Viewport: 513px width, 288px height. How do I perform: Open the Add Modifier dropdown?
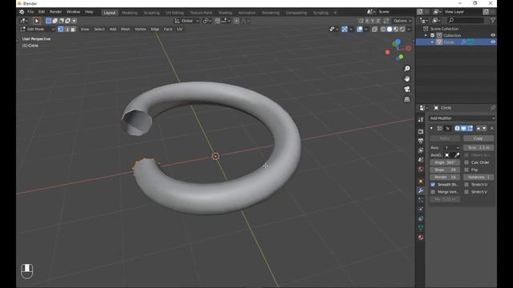click(462, 118)
